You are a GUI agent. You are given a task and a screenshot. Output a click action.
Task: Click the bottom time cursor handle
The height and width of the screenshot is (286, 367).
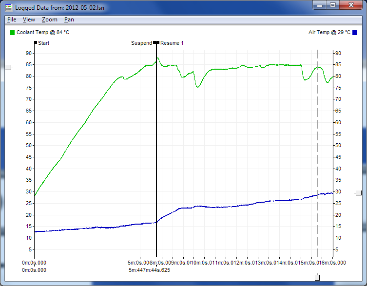click(317, 277)
